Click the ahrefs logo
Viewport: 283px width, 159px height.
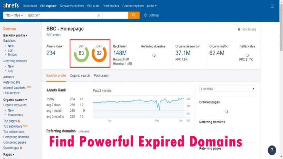tap(11, 6)
